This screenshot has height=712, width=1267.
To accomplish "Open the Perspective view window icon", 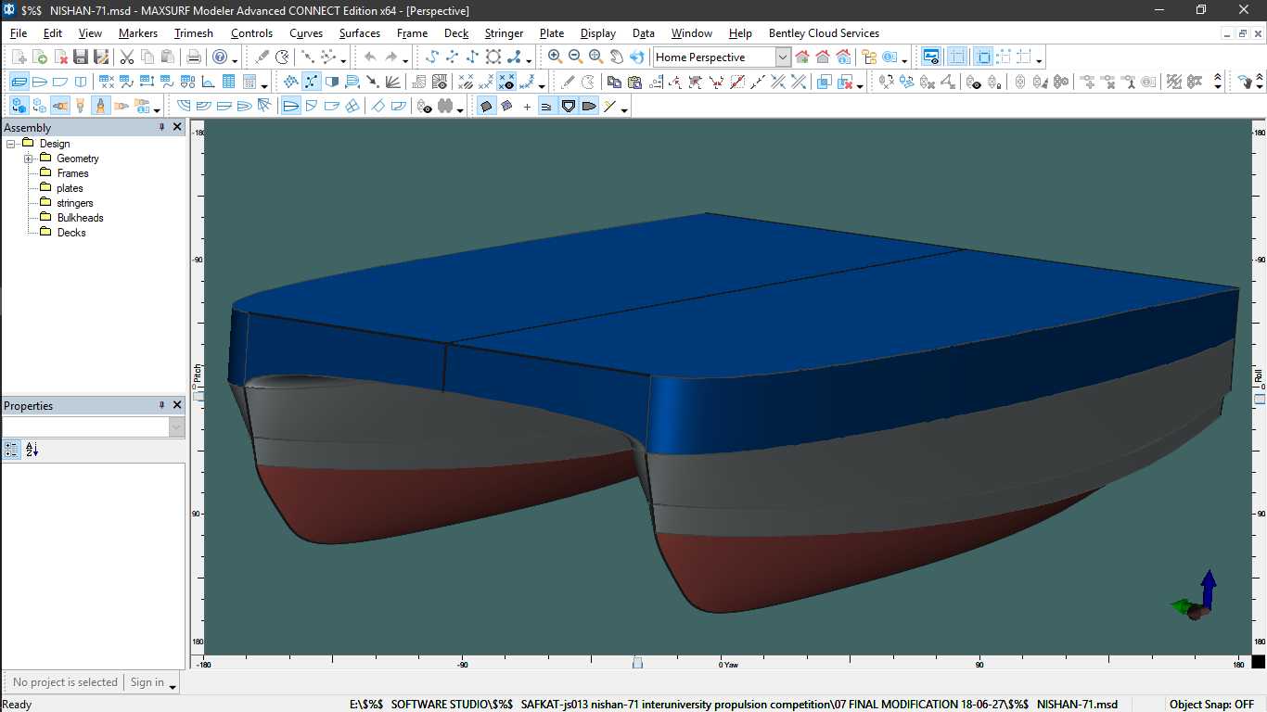I will (19, 82).
